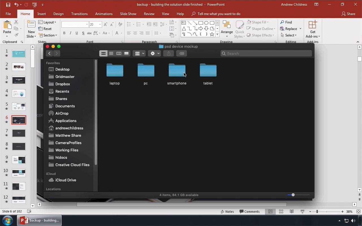Open the font size dropdown

coord(100,25)
